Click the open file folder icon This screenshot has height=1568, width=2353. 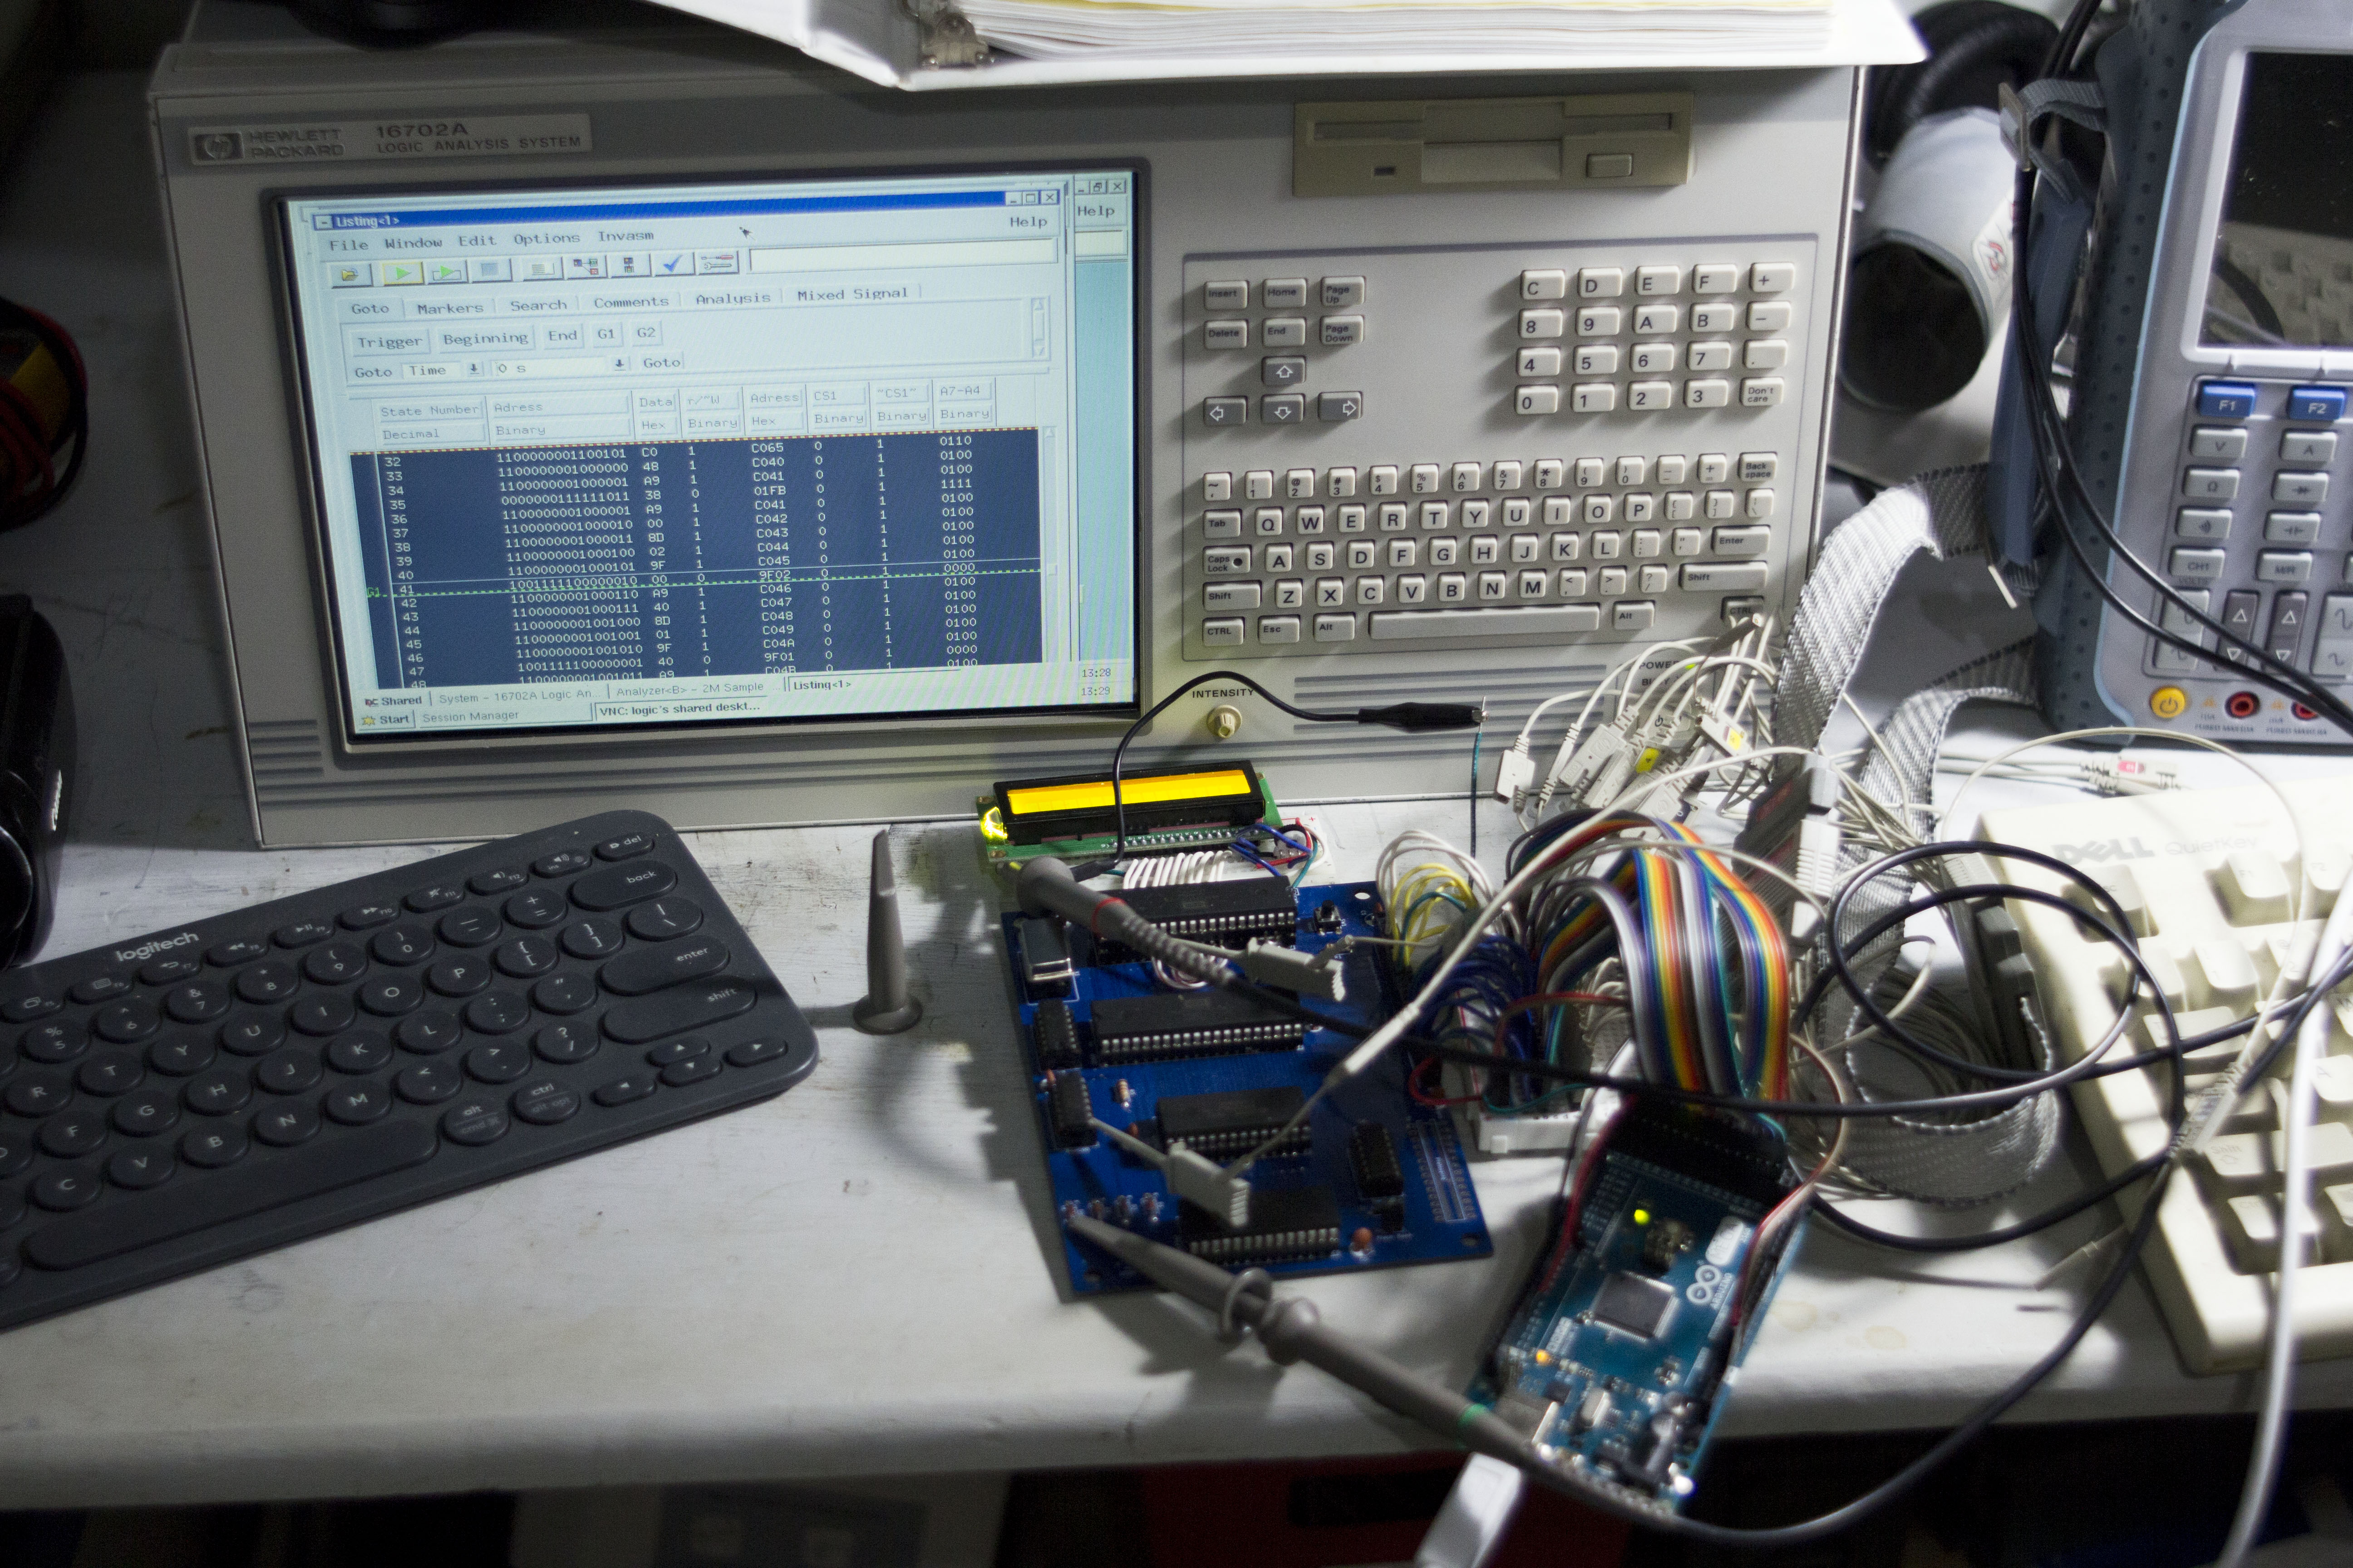(x=350, y=274)
